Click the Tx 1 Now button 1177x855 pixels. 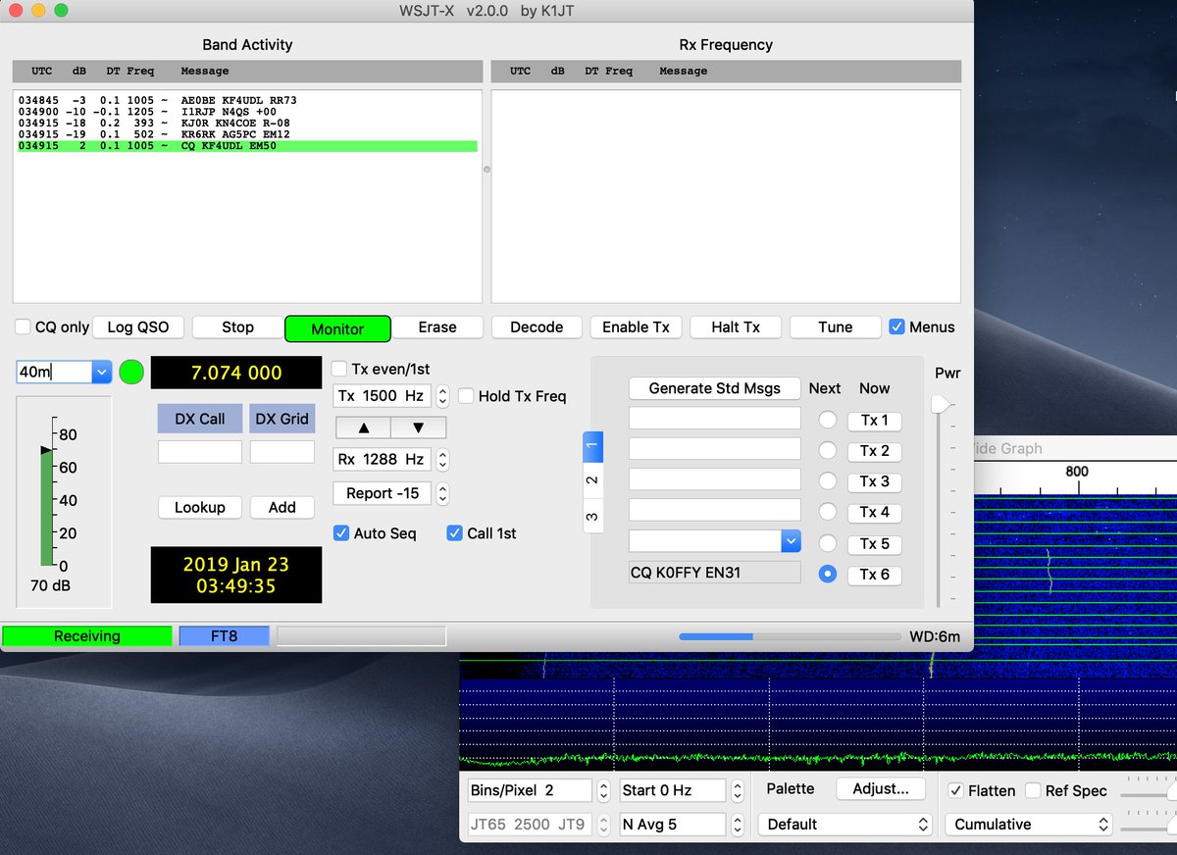pyautogui.click(x=874, y=420)
